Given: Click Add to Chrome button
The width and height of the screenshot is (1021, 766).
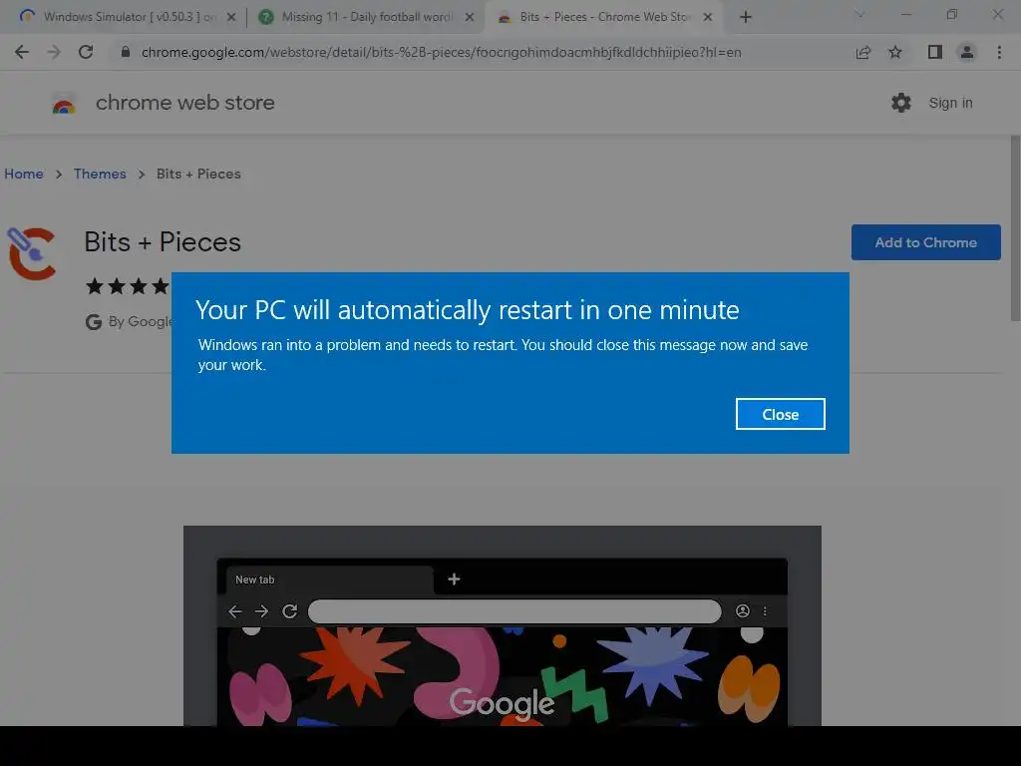Looking at the screenshot, I should [x=925, y=242].
